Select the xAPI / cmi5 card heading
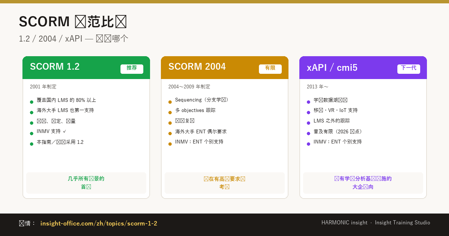Screen dimensions: 449x236 pos(332,68)
